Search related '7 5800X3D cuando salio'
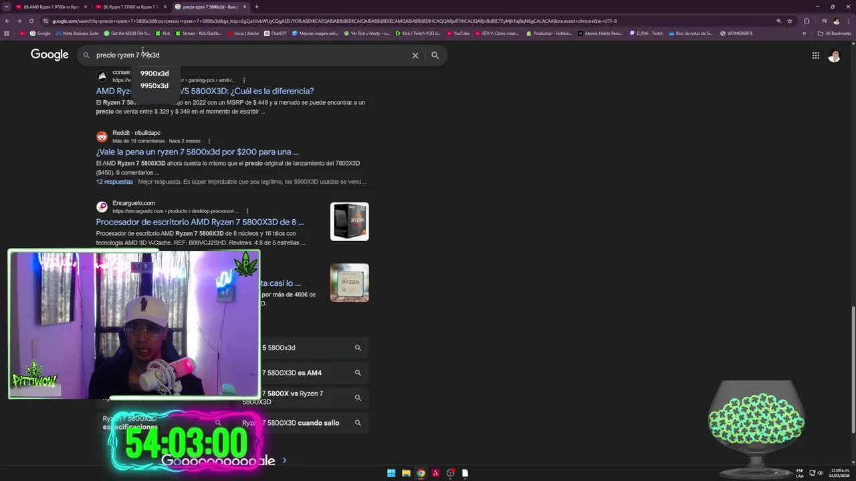Viewport: 856px width, 481px height. 305,423
